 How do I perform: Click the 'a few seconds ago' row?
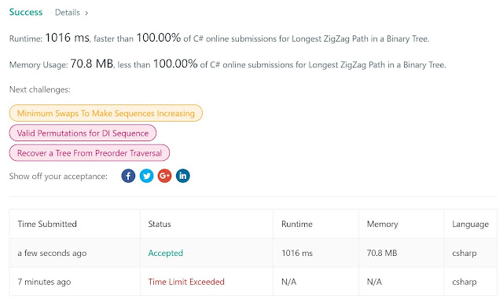click(253, 253)
